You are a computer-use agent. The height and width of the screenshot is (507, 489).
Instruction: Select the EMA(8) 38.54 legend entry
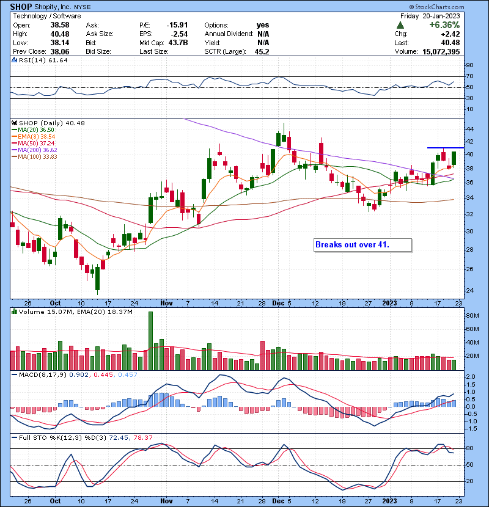[x=34, y=136]
